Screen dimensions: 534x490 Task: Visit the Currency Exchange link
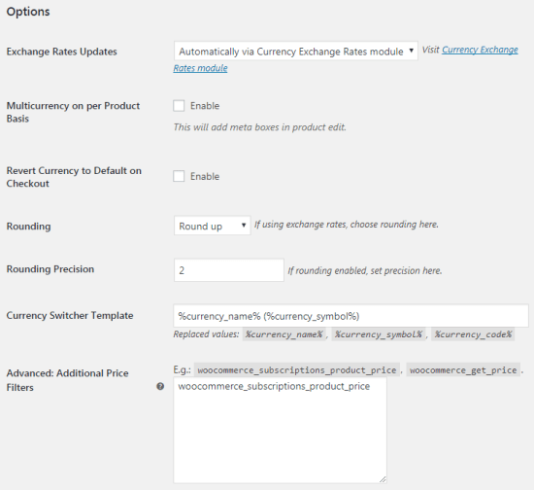coord(480,50)
